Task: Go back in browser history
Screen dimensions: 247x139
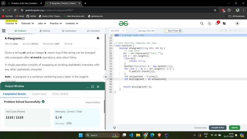Action: click(4, 10)
